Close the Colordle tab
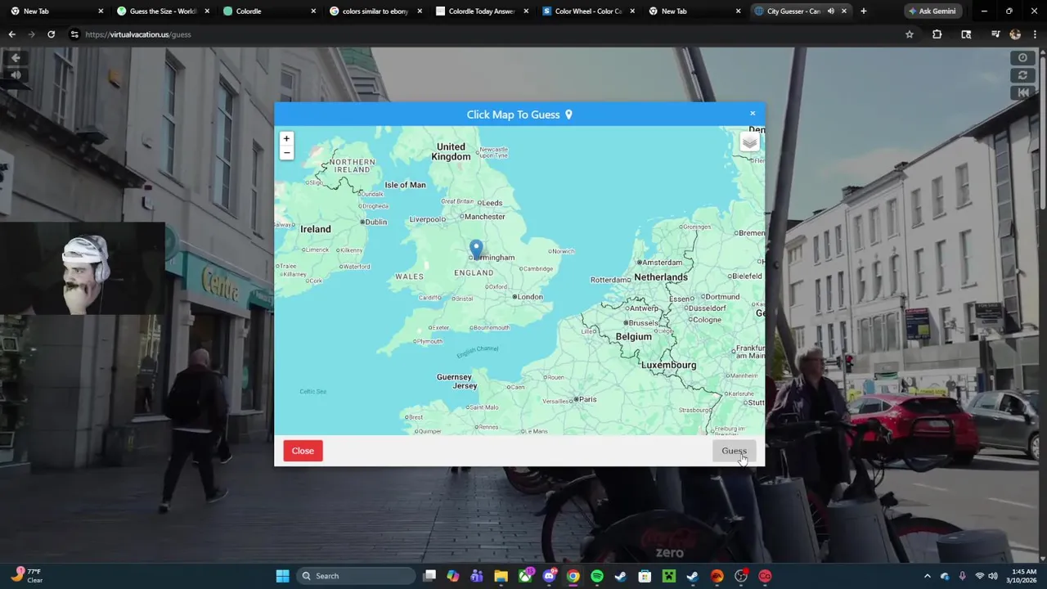The width and height of the screenshot is (1047, 589). click(x=313, y=11)
